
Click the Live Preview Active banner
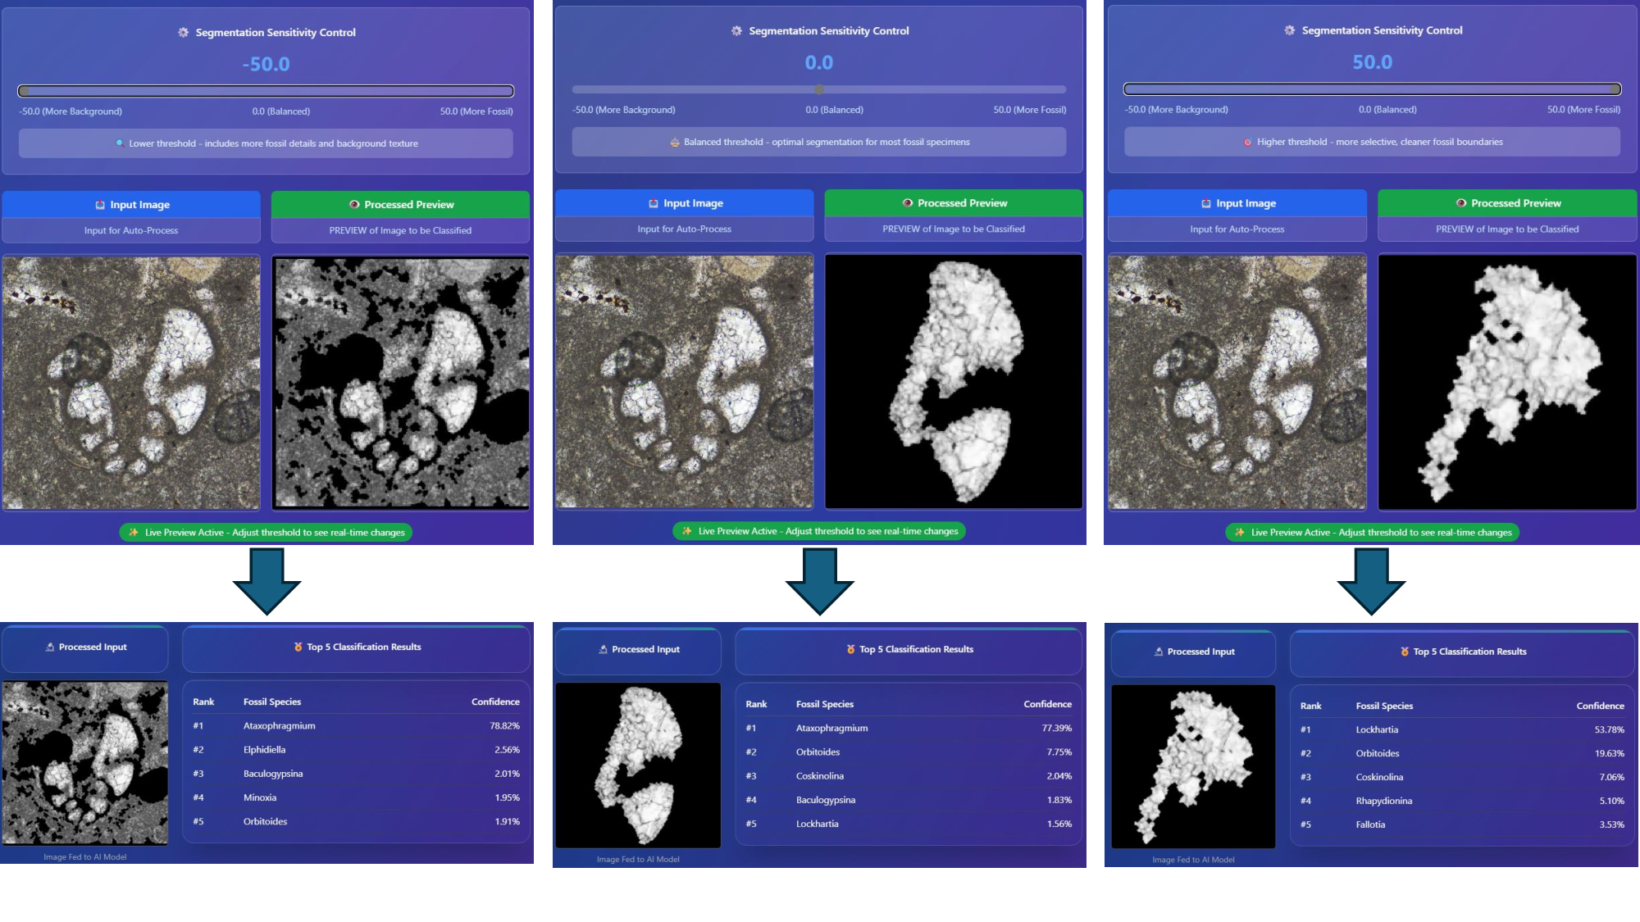[266, 532]
